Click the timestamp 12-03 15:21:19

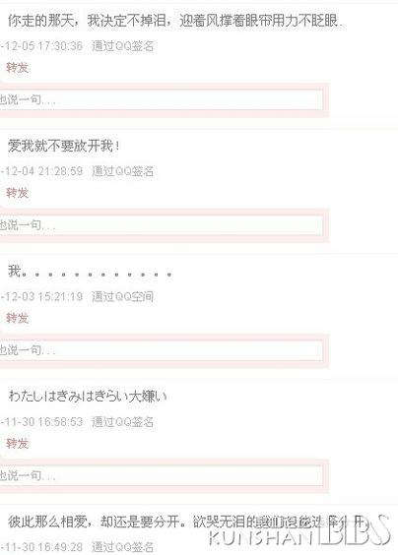pos(41,296)
